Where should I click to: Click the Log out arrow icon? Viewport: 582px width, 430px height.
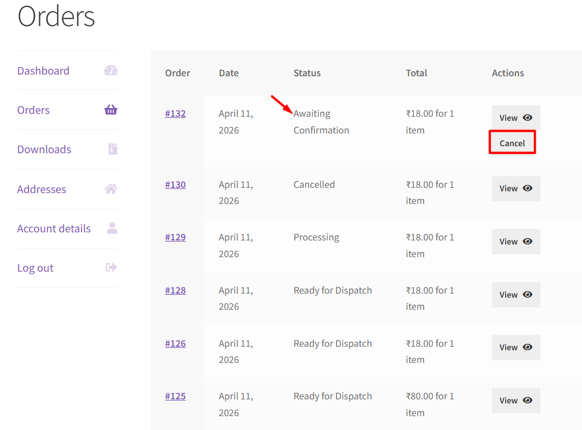[111, 268]
